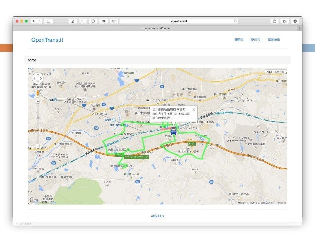The height and width of the screenshot is (236, 315).
Task: Switch to the map view type button
Action: click(269, 72)
